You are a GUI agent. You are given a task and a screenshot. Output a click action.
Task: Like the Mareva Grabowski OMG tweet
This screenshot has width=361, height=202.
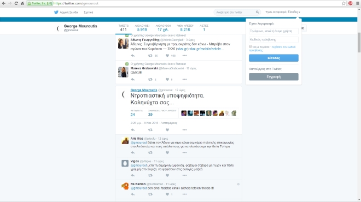coord(167,80)
